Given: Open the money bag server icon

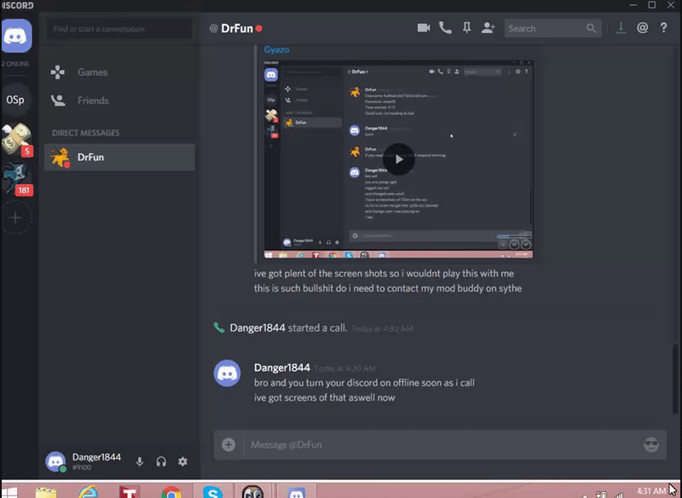Looking at the screenshot, I should (16, 139).
